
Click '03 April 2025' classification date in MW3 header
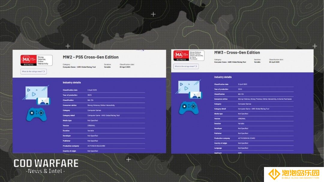click(x=274, y=62)
